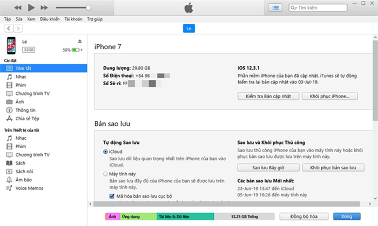Viewport: 378px width, 226px height.
Task: Click the 32GB capacity badge
Action: pyautogui.click(x=29, y=50)
